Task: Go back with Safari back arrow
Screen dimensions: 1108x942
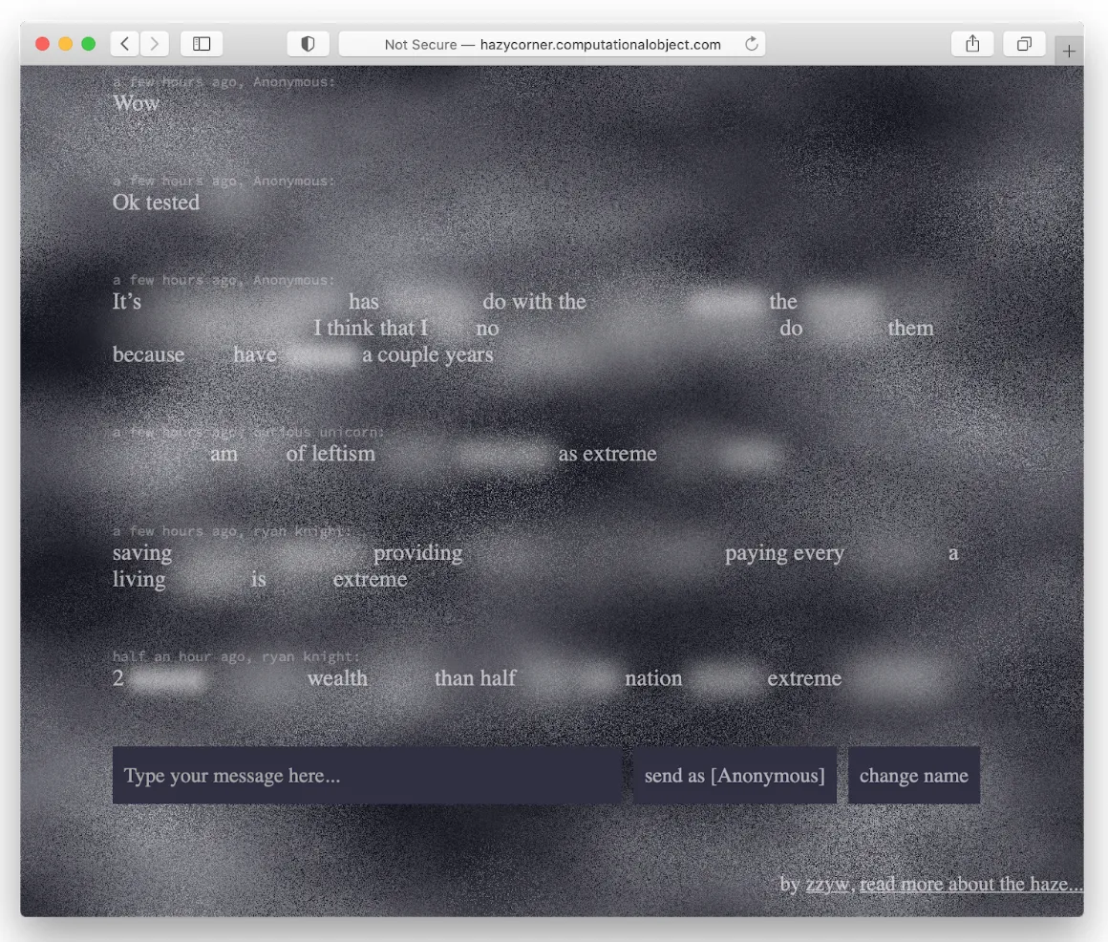Action: tap(124, 44)
